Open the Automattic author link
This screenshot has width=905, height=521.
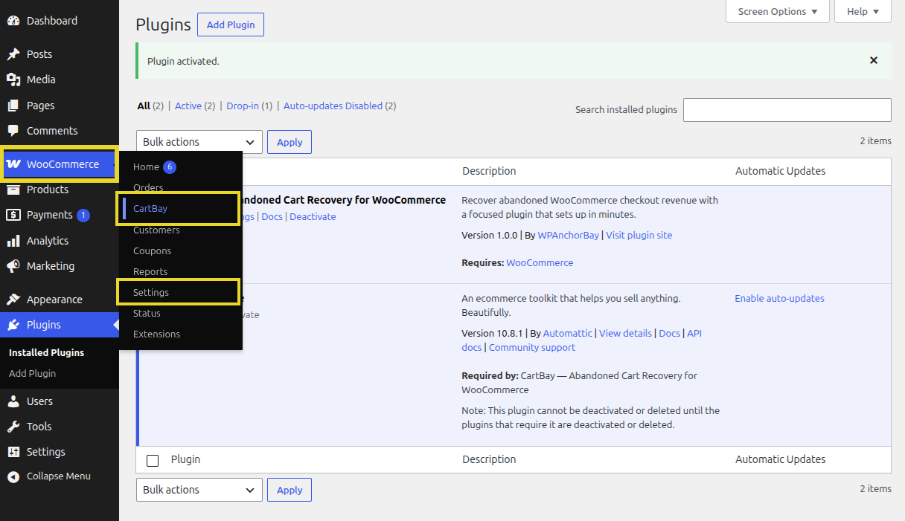point(568,334)
